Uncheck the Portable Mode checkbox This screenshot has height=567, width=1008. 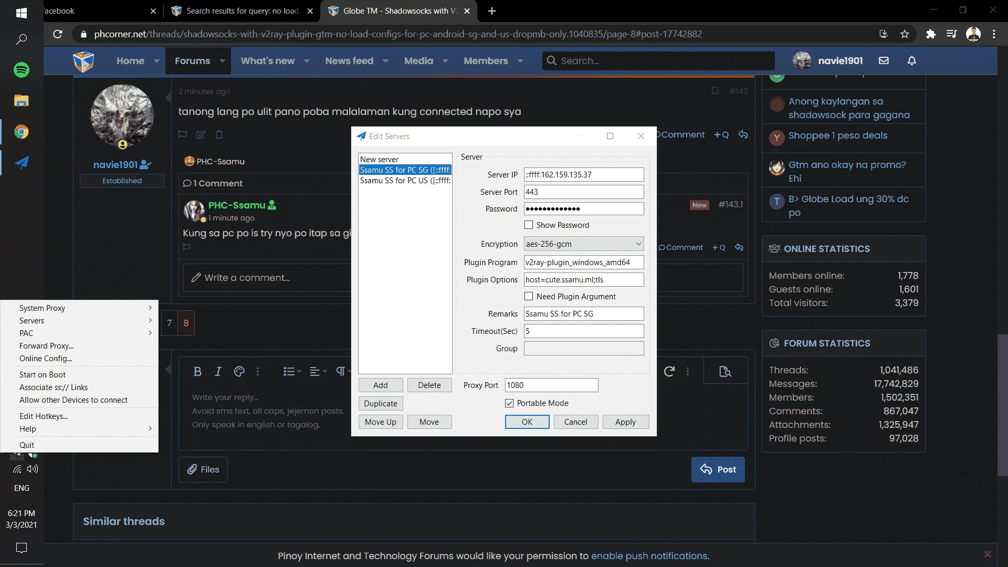point(509,403)
